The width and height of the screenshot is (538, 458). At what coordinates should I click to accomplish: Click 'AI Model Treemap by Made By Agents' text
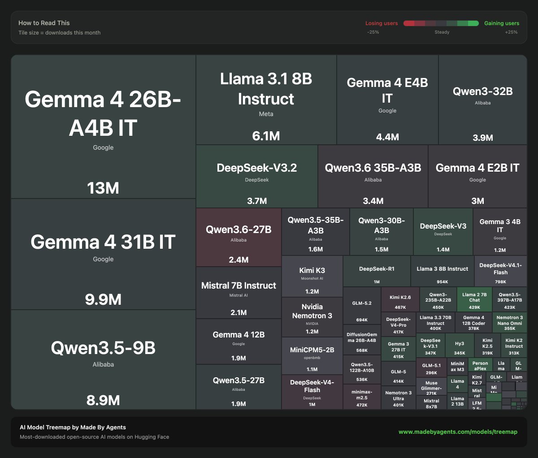pos(73,428)
